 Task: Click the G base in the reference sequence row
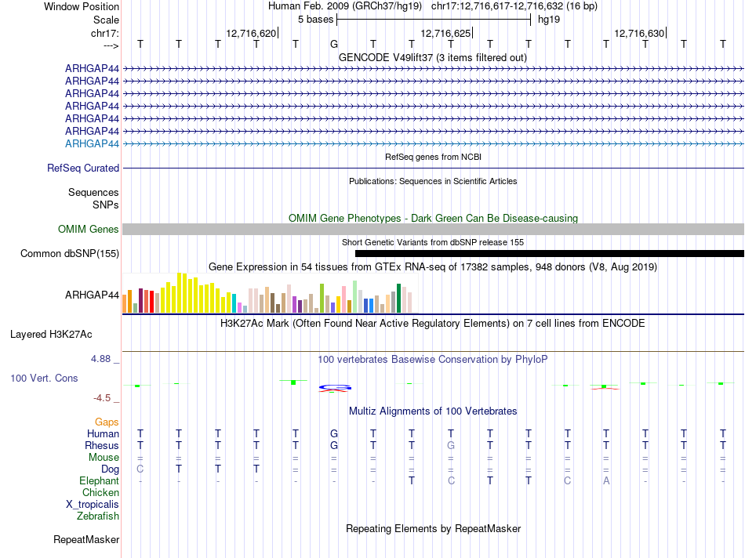click(x=334, y=44)
